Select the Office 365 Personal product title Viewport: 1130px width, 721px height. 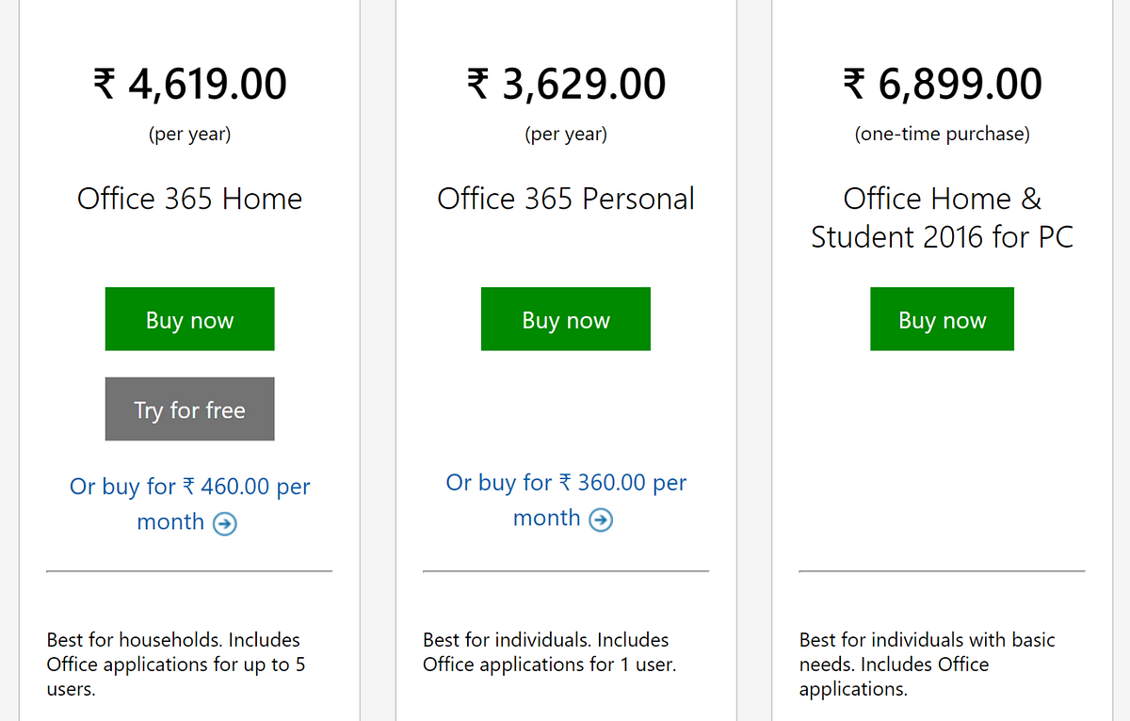[x=566, y=199]
